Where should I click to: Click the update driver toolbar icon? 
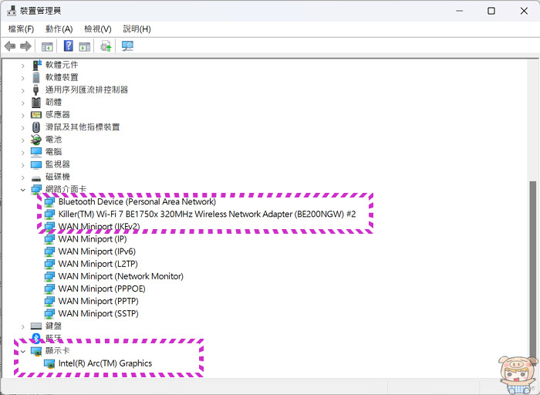(x=106, y=46)
